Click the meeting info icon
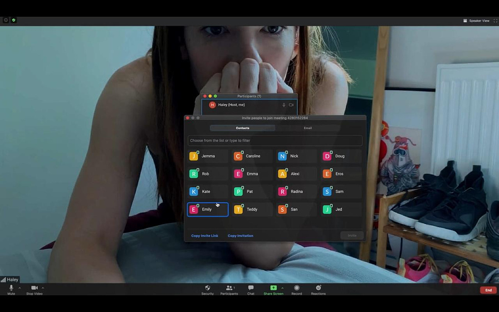The image size is (499, 312). pos(6,21)
